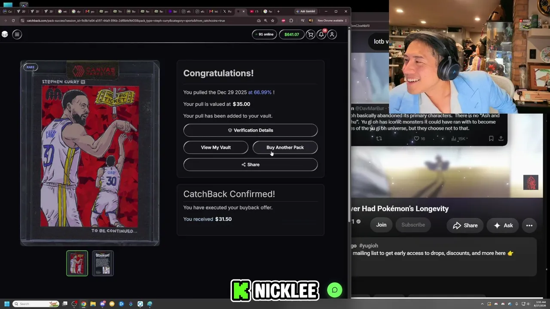
Task: Click the 91 online indicator
Action: point(264,34)
